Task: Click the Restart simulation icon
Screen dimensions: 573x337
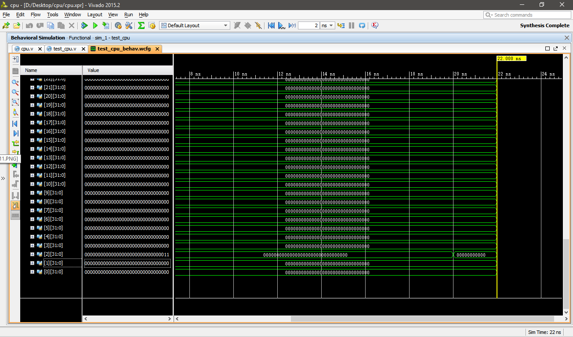Action: pyautogui.click(x=271, y=25)
